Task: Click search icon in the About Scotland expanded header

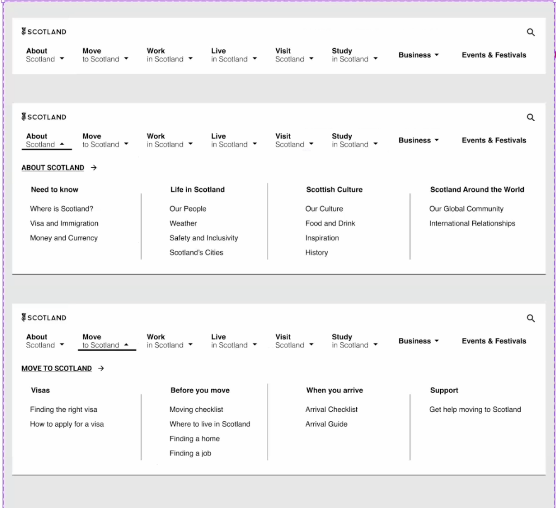Action: click(x=530, y=118)
